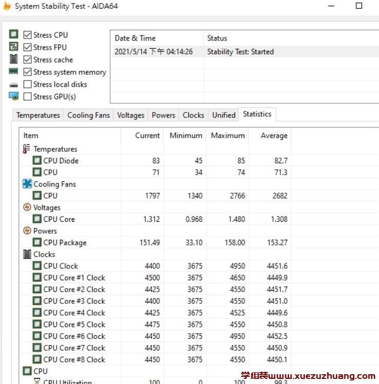Uncheck the Stress CPU checkbox
This screenshot has width=379, height=384.
click(27, 35)
